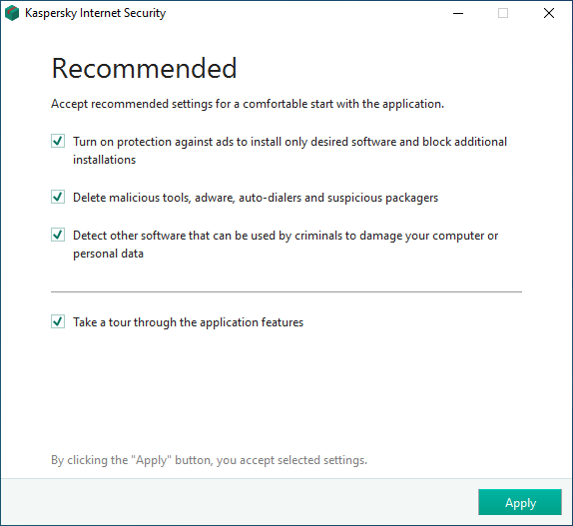The width and height of the screenshot is (573, 526).
Task: Click the 'By clicking the Apply button' notice
Action: point(209,460)
